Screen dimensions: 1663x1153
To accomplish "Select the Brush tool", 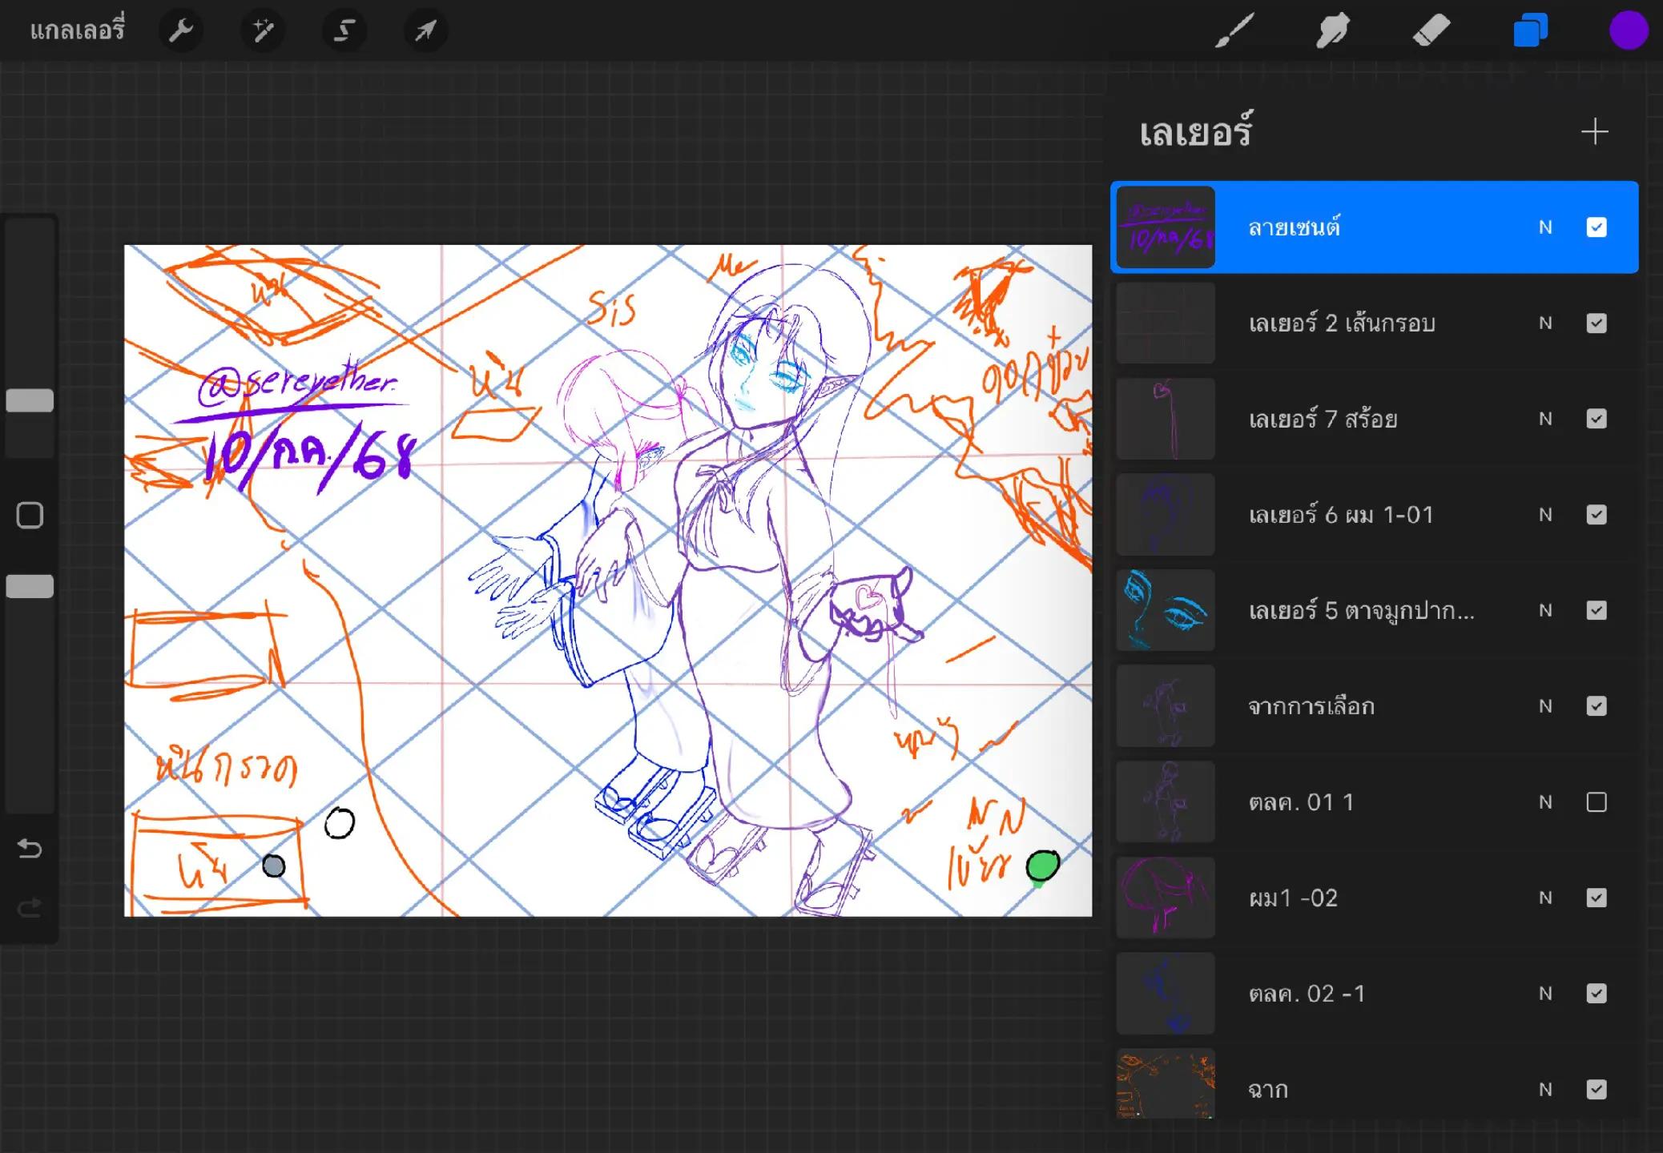I will point(1234,30).
